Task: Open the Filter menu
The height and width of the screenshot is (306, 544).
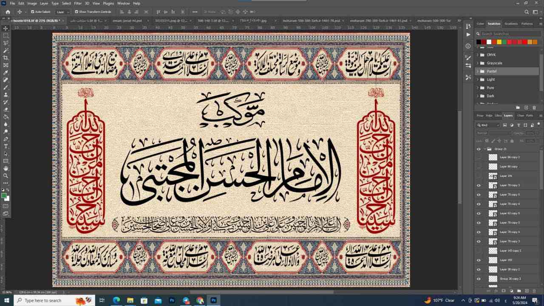Action: 77,3
